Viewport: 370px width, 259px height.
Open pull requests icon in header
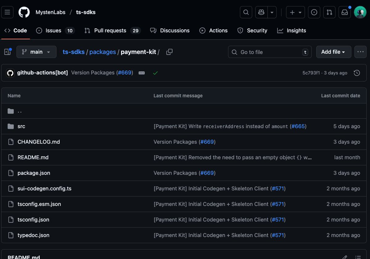click(330, 12)
